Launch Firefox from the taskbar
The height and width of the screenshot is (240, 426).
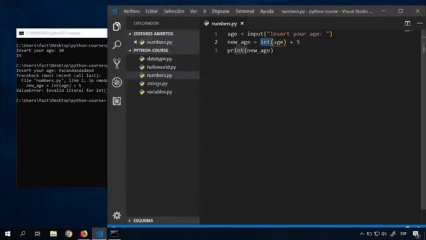pos(84,234)
